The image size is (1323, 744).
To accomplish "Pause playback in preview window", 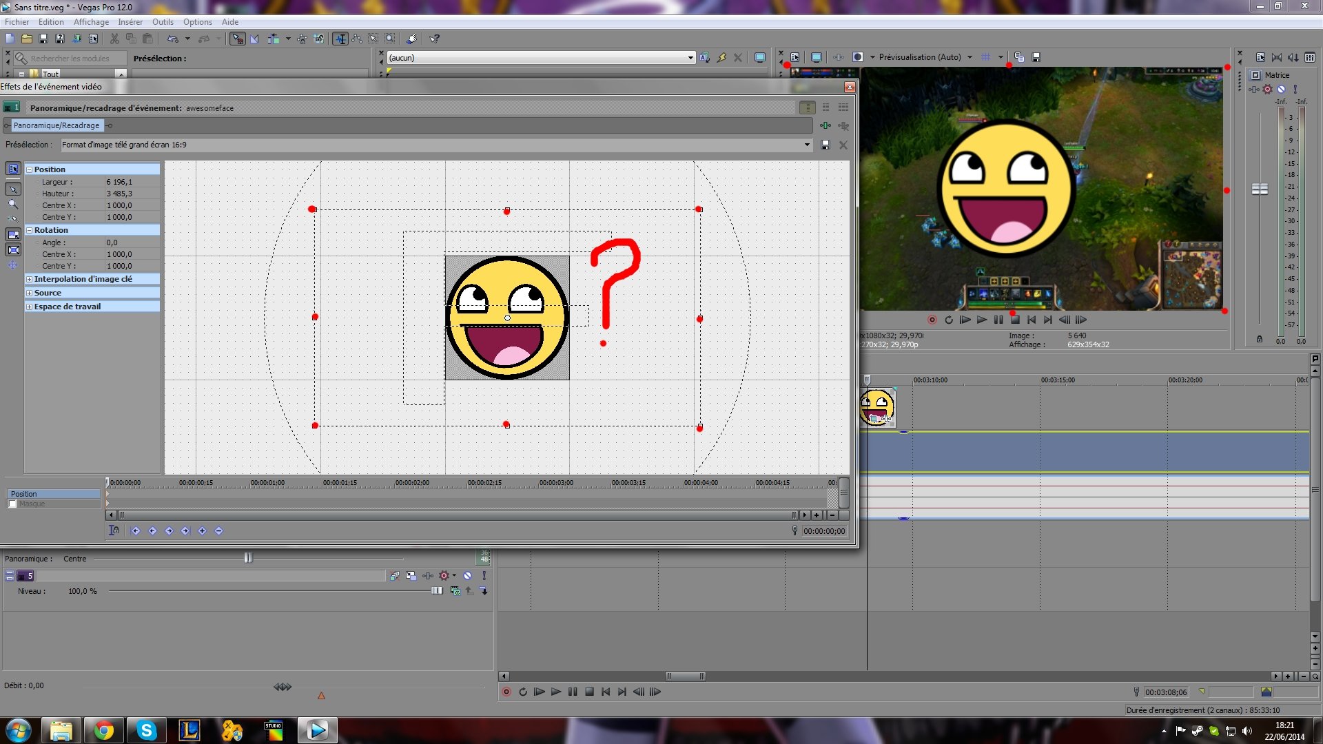I will pyautogui.click(x=998, y=320).
